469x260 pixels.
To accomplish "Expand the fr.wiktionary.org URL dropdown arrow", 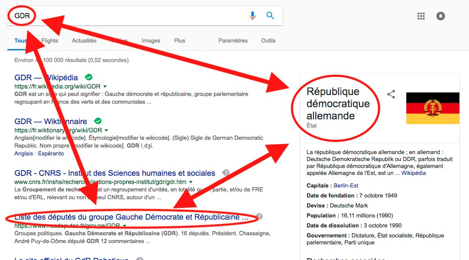I will point(107,130).
